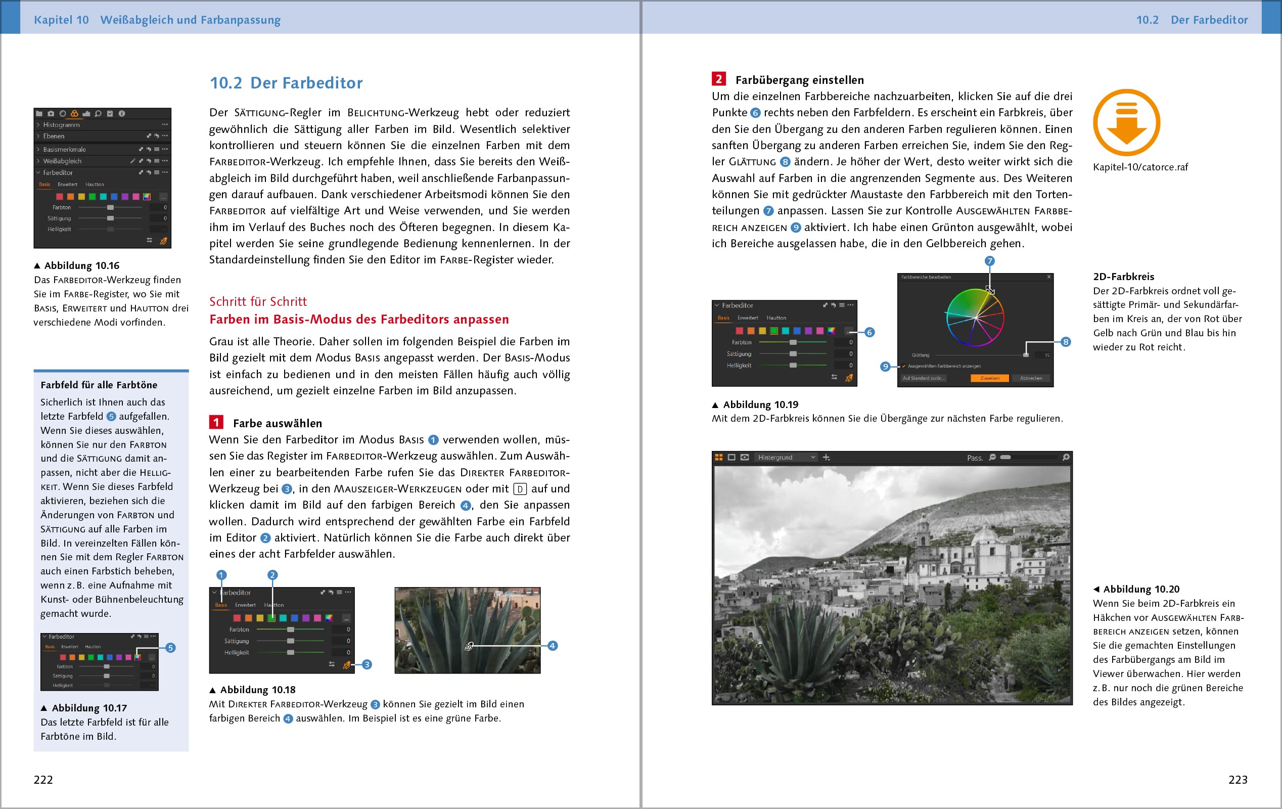Click the agave photo in figure 10.18
Viewport: 1282px width, 809px height.
(468, 630)
